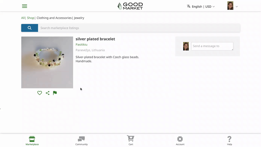Go to Community section
Screen dimensions: 261x147
[x=81, y=141]
